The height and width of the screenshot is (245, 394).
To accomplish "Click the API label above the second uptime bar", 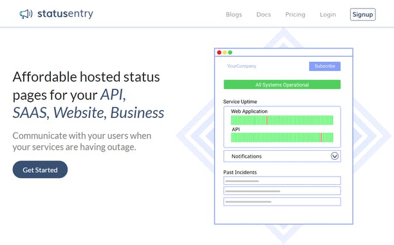I will (236, 130).
